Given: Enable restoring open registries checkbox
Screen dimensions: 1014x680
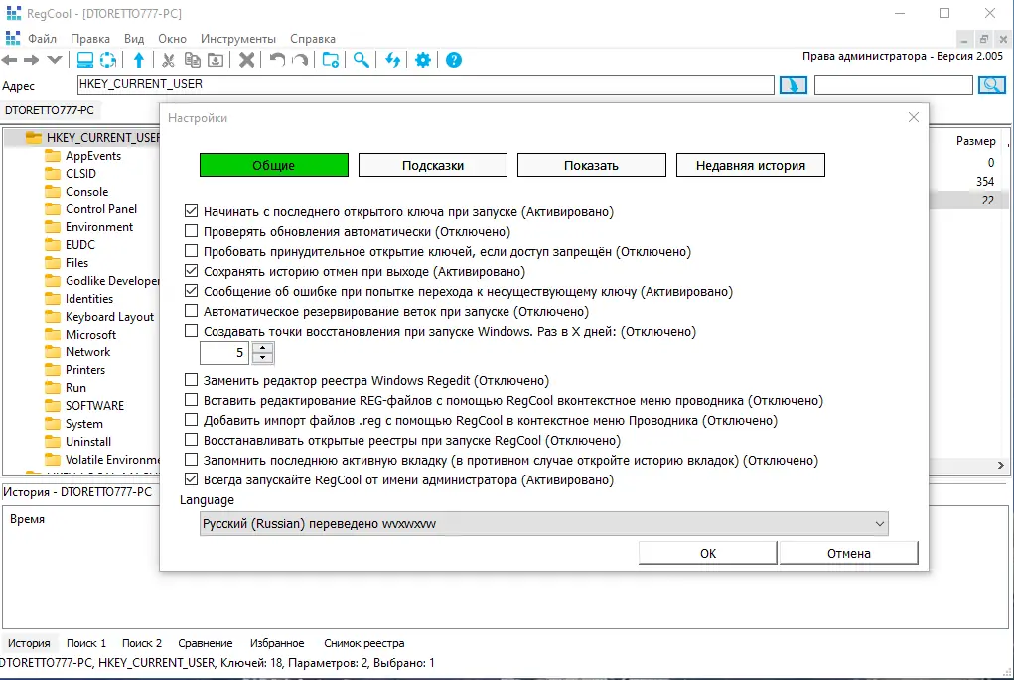Looking at the screenshot, I should (x=191, y=440).
